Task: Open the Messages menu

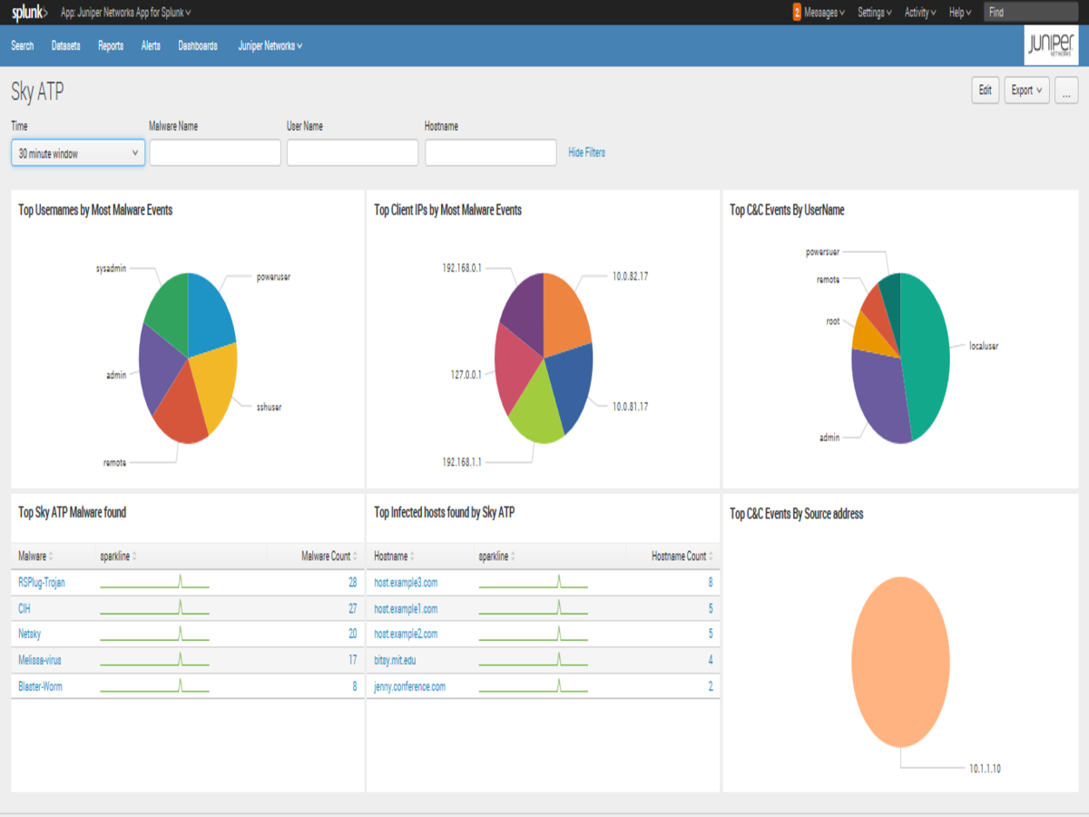Action: (x=824, y=13)
